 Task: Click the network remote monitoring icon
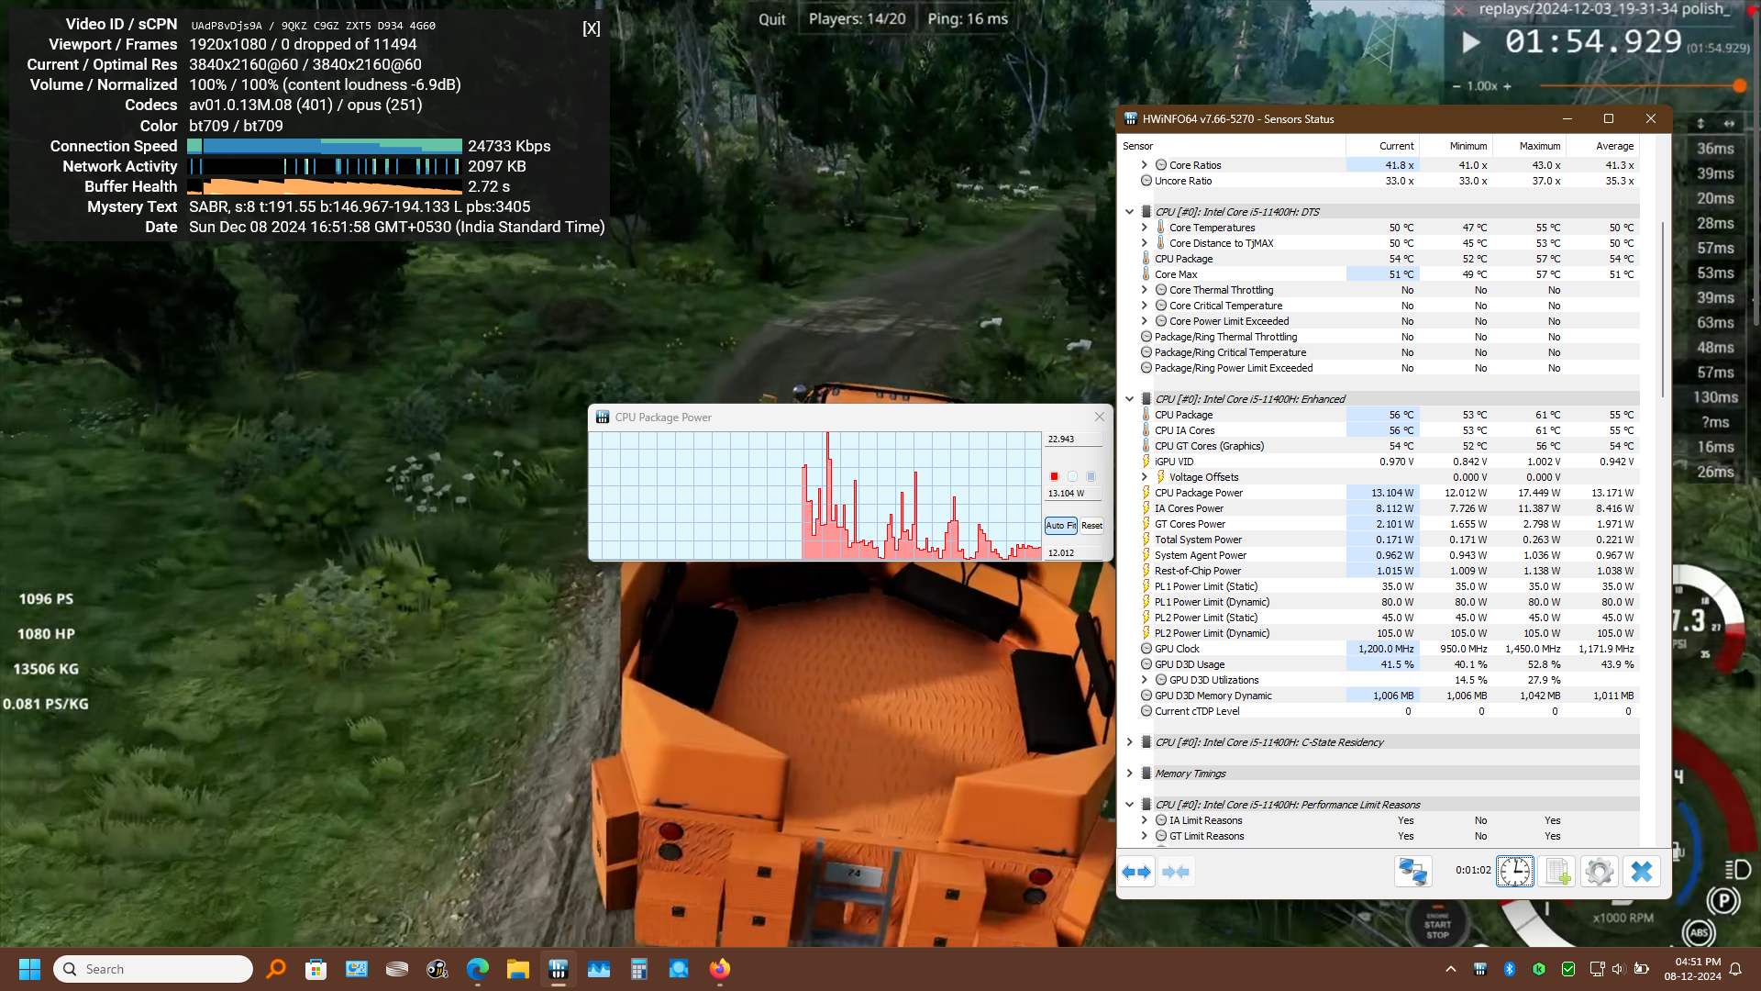tap(1412, 872)
